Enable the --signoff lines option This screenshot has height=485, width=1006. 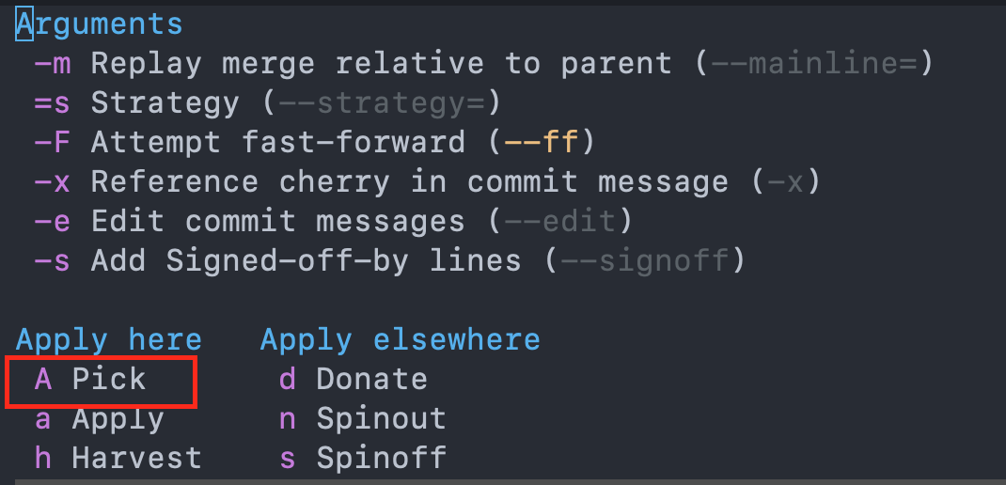389,261
